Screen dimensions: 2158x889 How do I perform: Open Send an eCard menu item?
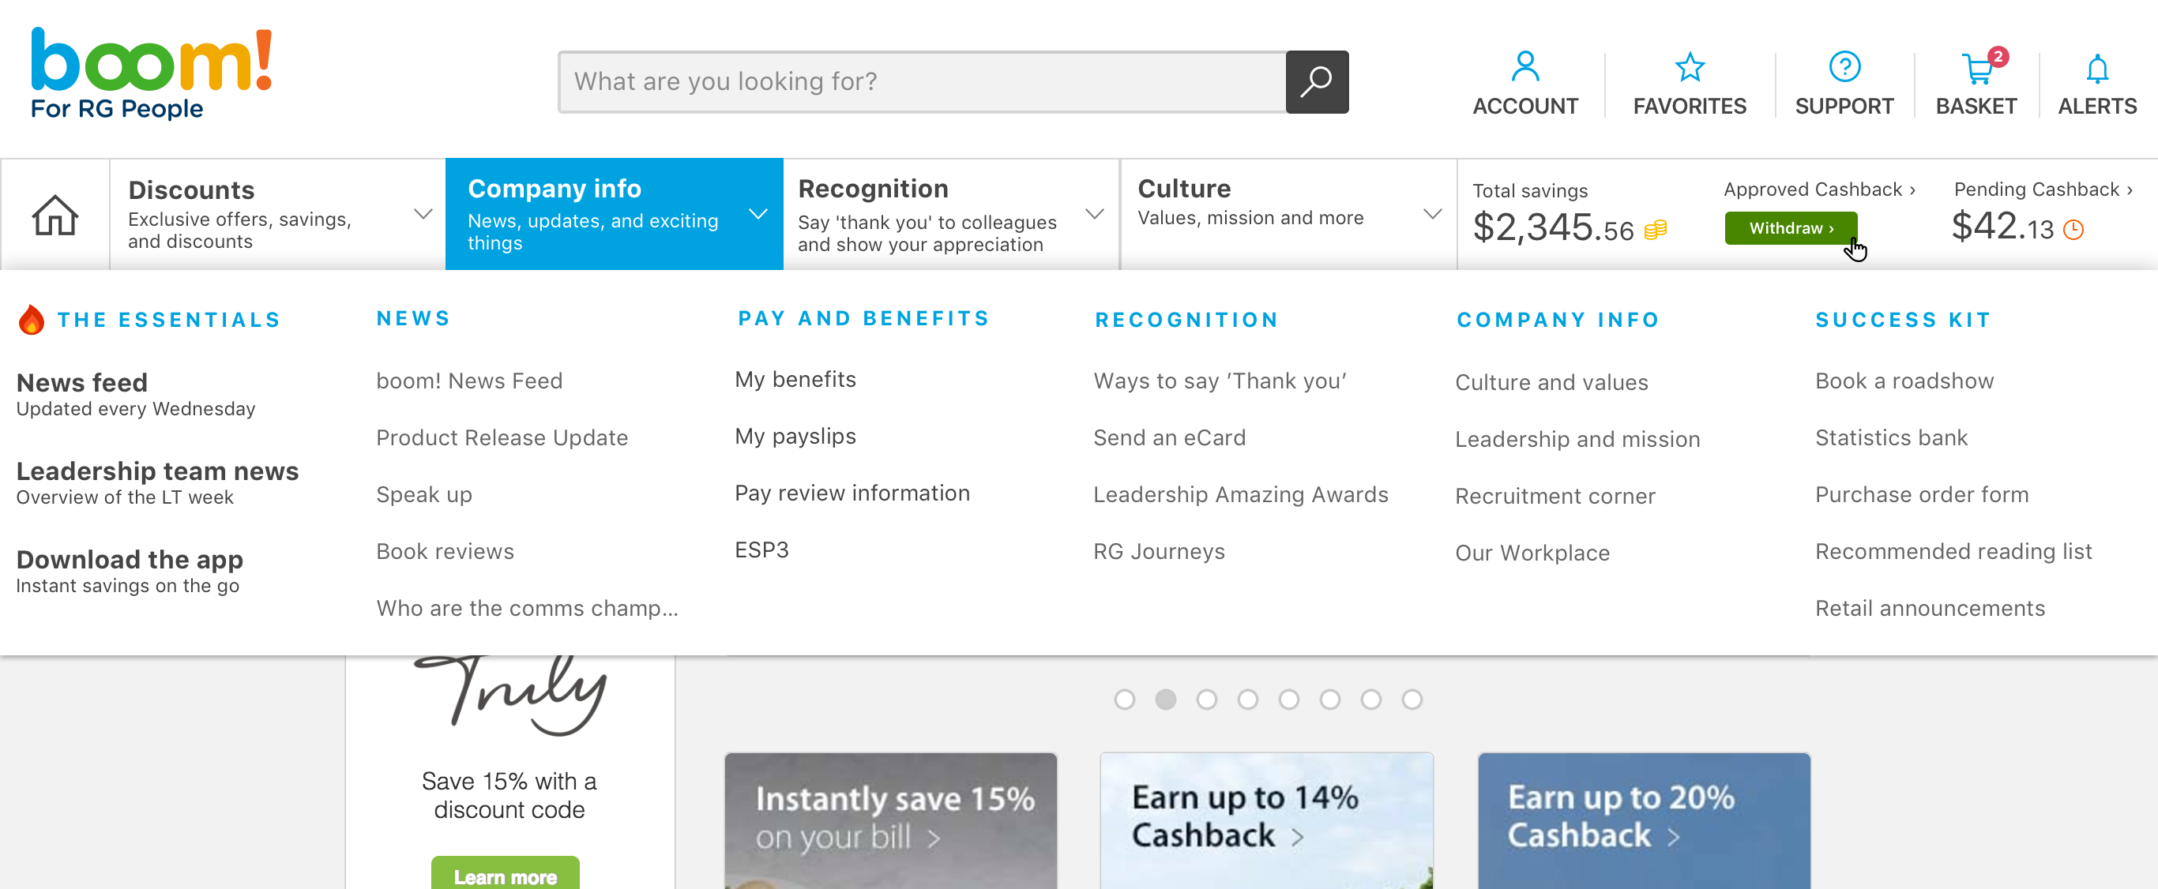(x=1168, y=438)
